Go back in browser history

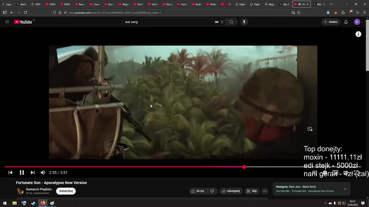tap(12, 13)
